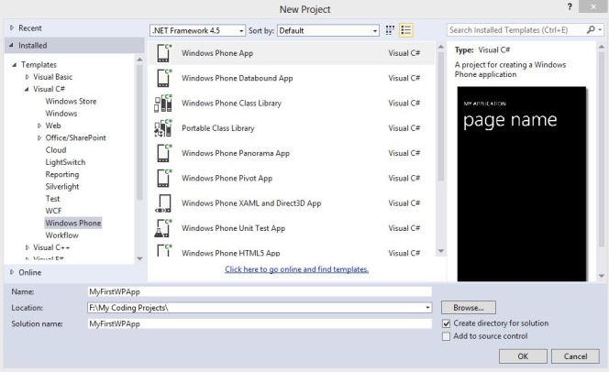
Task: Click template list scrollbar up arrow
Action: pyautogui.click(x=441, y=47)
